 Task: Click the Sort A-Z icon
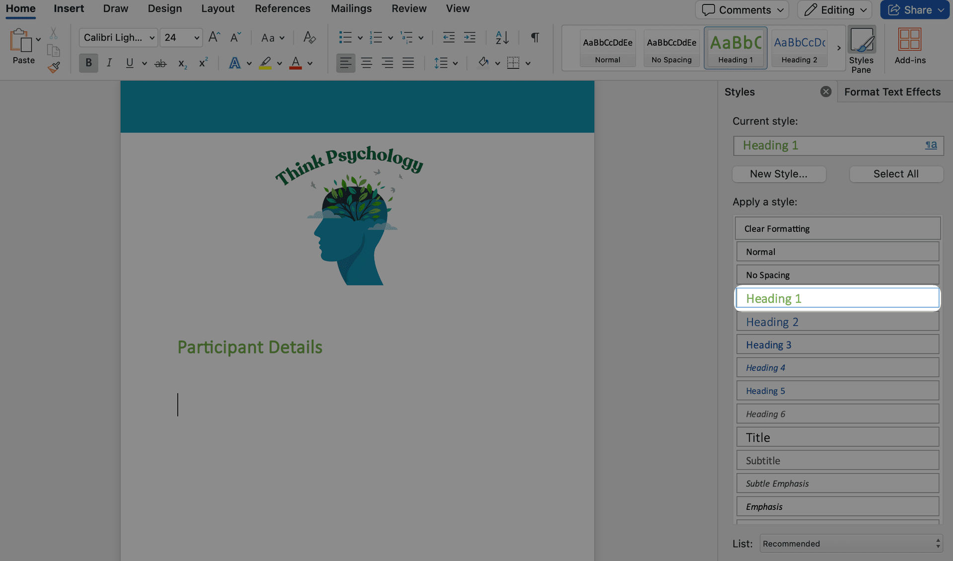click(x=502, y=38)
